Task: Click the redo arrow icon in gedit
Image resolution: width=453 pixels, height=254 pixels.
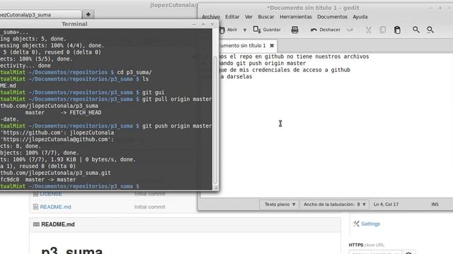Action: [x=350, y=30]
